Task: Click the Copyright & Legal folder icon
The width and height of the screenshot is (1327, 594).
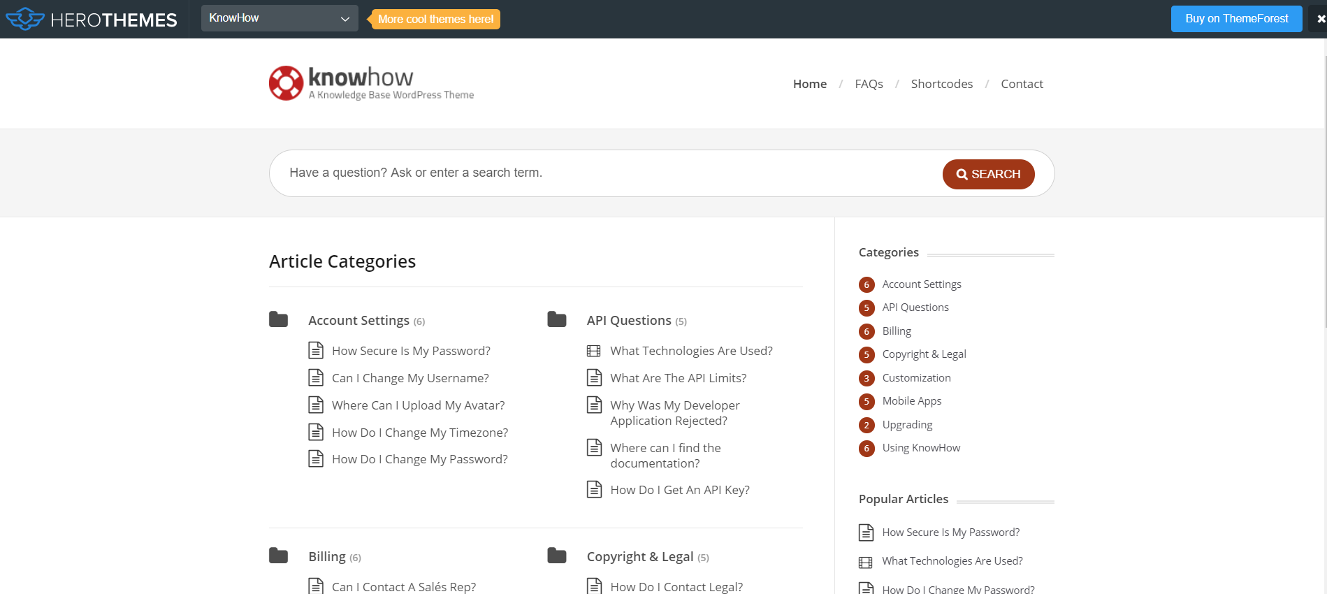Action: point(556,556)
